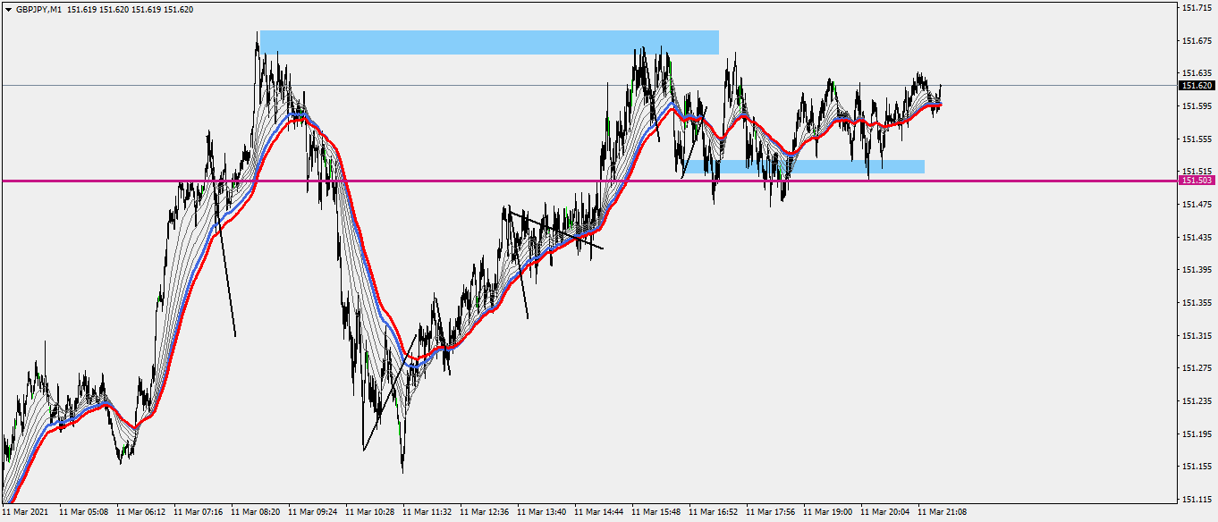Click the 11 Mar 17:56 time label

coord(770,513)
